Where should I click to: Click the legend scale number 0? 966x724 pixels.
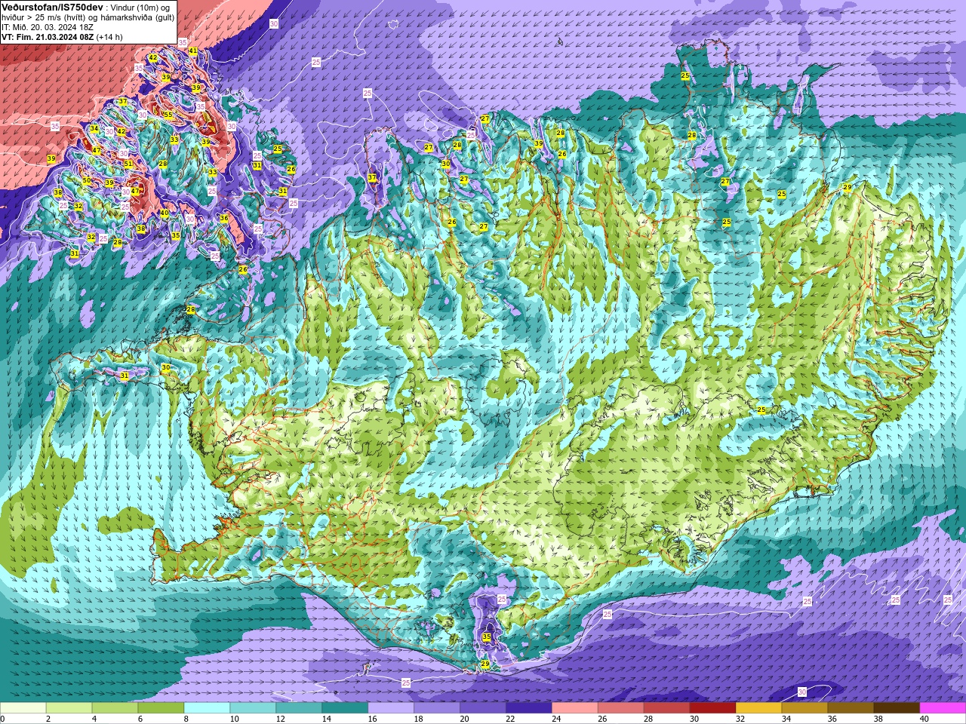point(2,719)
